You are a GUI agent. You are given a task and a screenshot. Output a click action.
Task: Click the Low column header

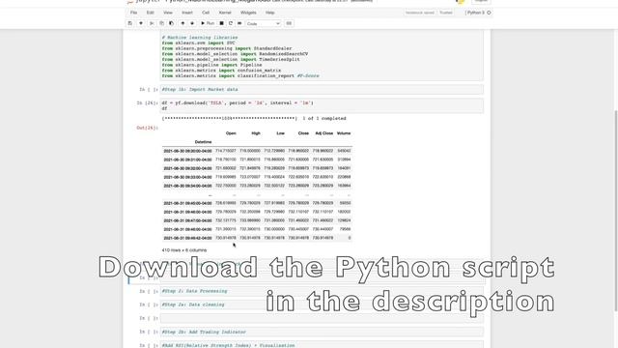pos(281,133)
